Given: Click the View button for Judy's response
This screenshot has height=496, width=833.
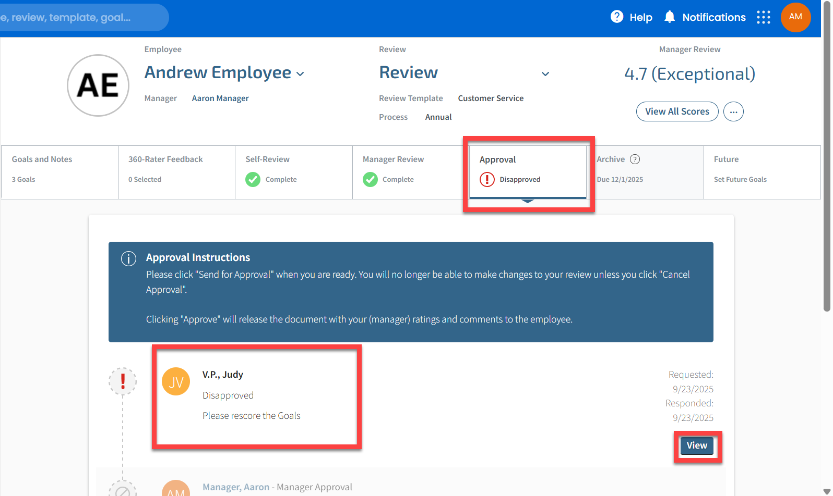Looking at the screenshot, I should click(x=697, y=445).
